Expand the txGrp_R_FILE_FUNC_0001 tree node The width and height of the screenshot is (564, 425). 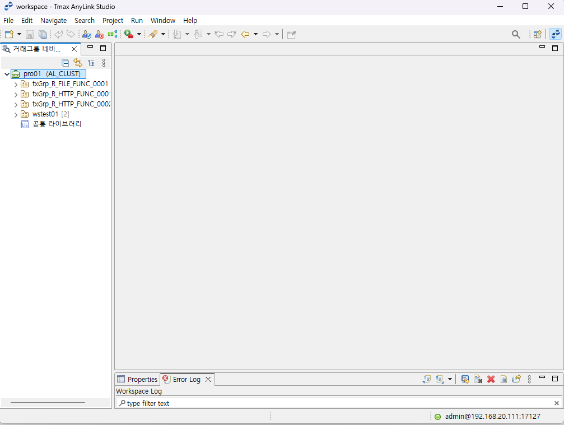pyautogui.click(x=16, y=84)
